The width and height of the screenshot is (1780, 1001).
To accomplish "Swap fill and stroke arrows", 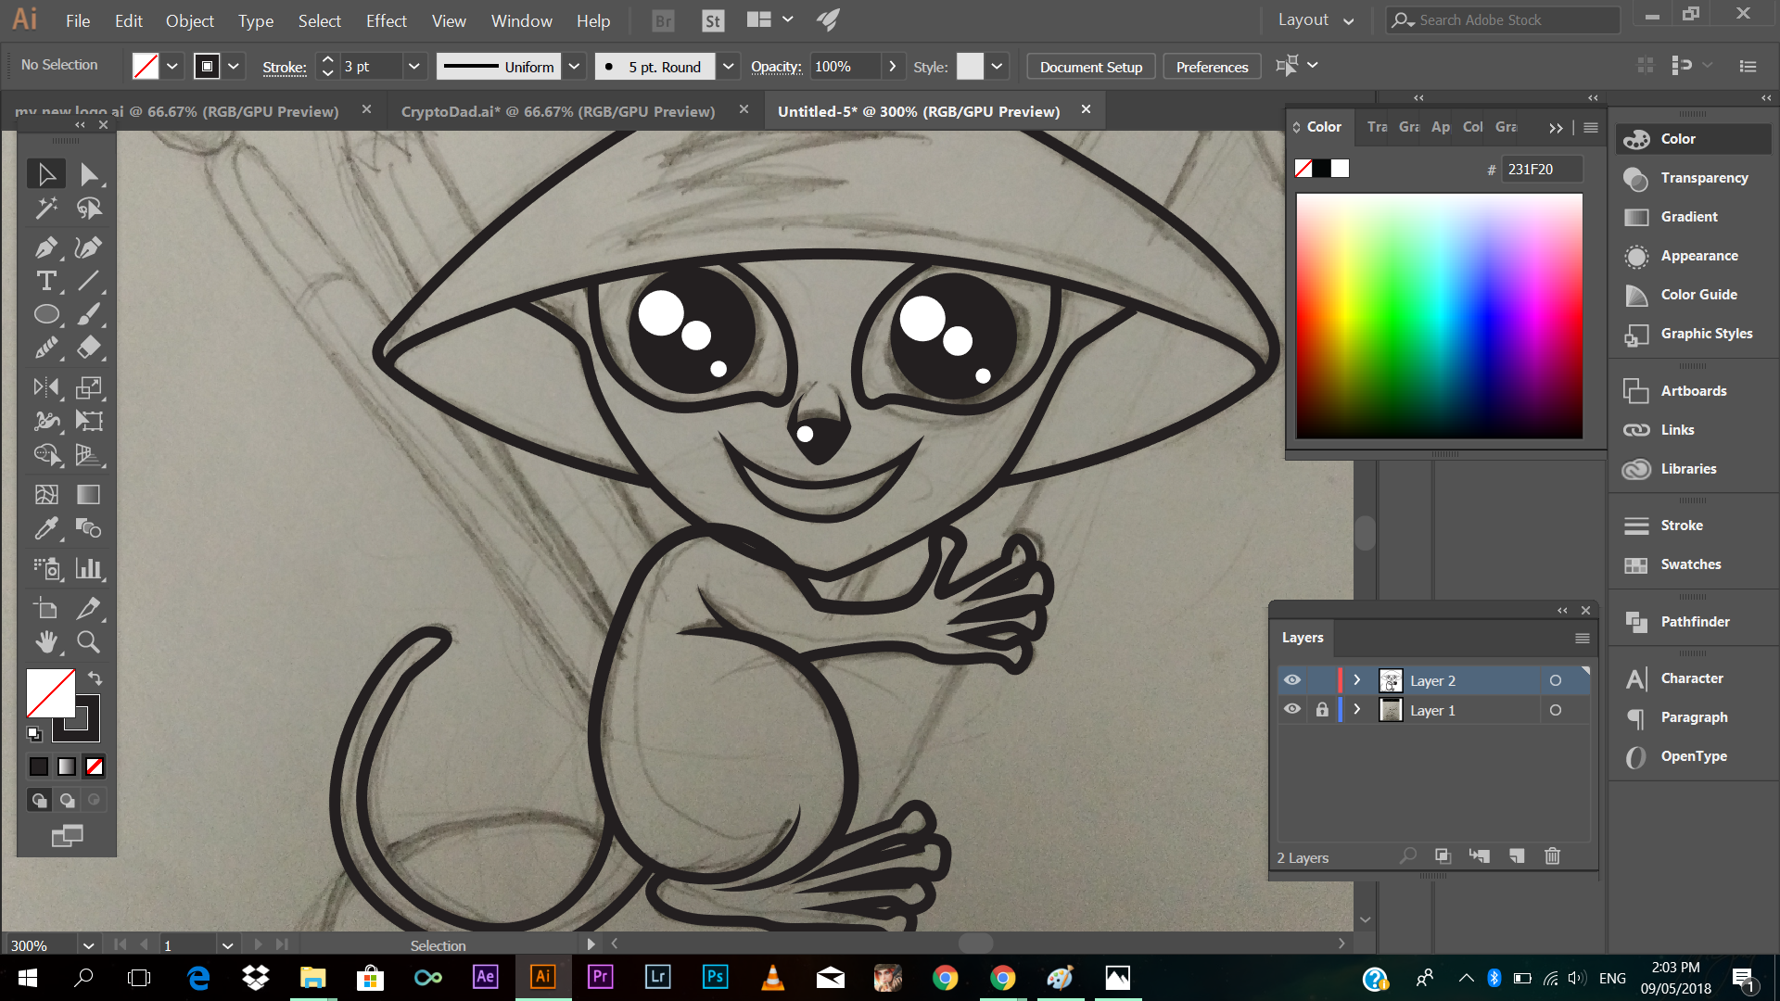I will (x=95, y=678).
